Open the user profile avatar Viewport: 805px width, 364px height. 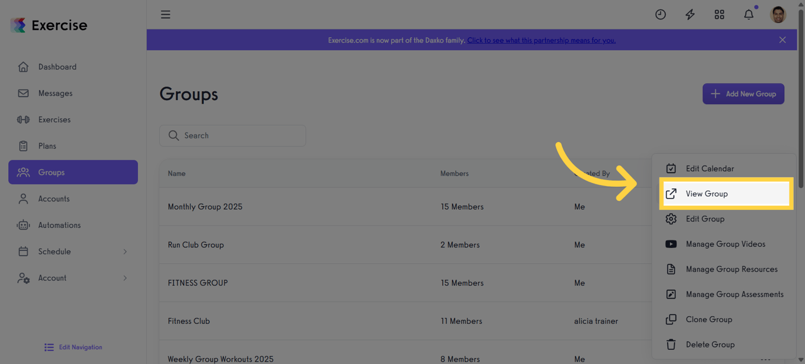coord(778,15)
